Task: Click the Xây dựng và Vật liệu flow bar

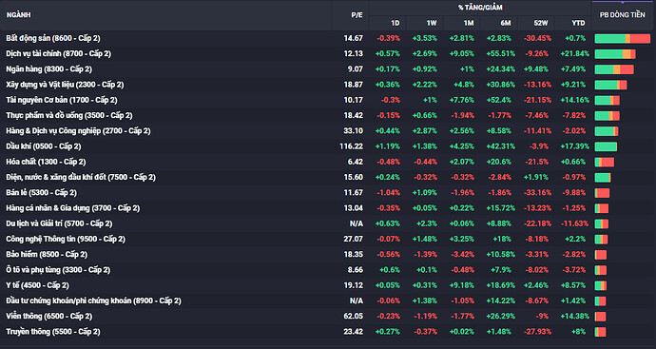Action: (610, 86)
